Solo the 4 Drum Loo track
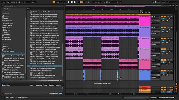The width and height of the screenshot is (179, 100). point(168,17)
